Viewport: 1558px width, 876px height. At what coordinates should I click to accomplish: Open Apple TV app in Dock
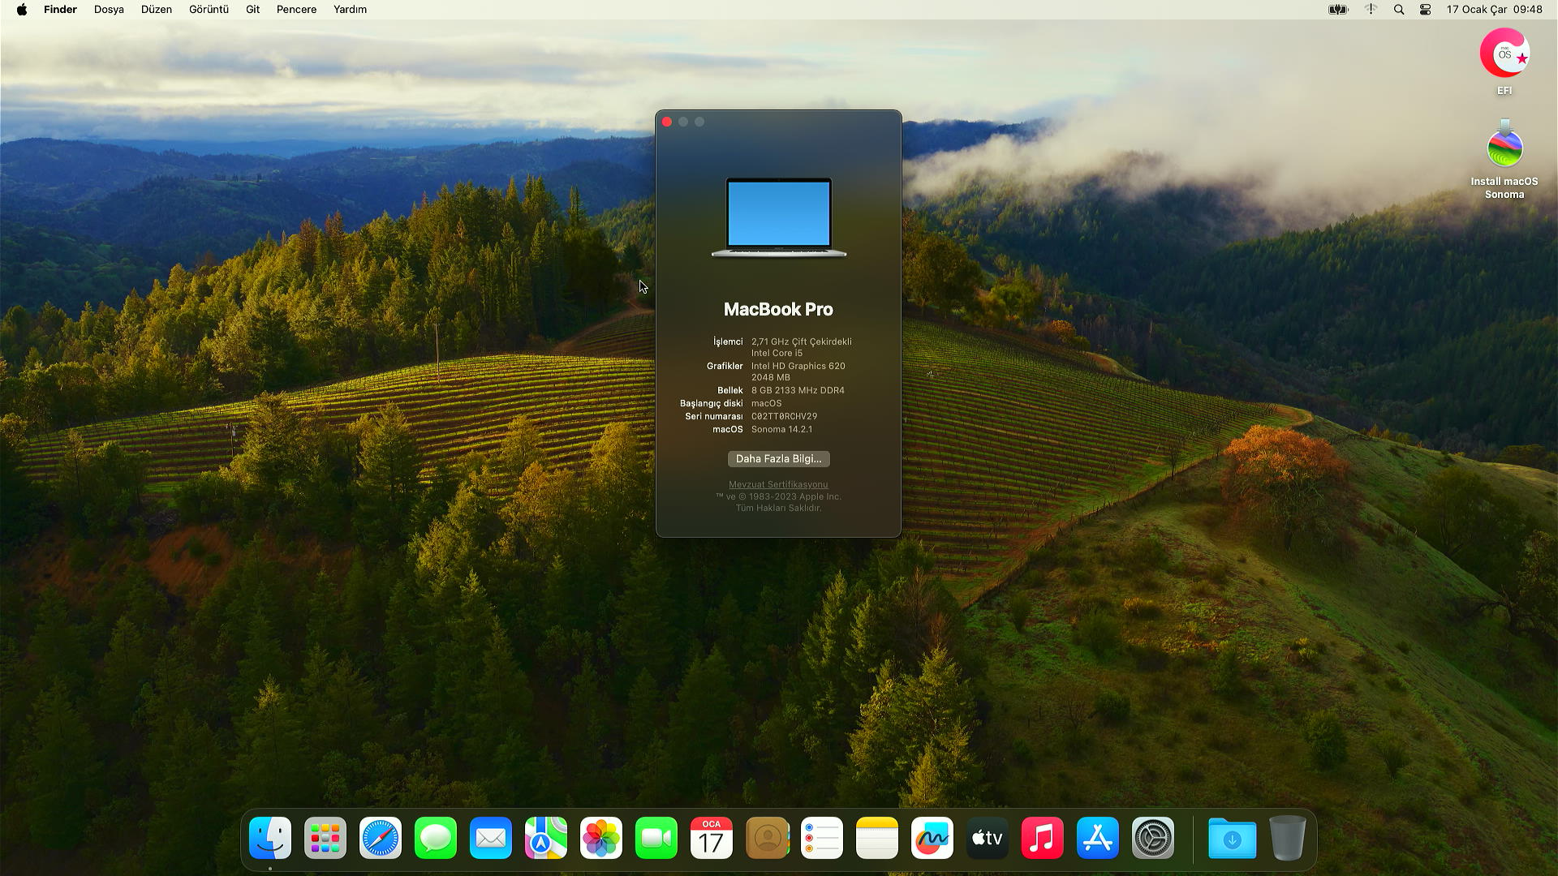tap(988, 838)
